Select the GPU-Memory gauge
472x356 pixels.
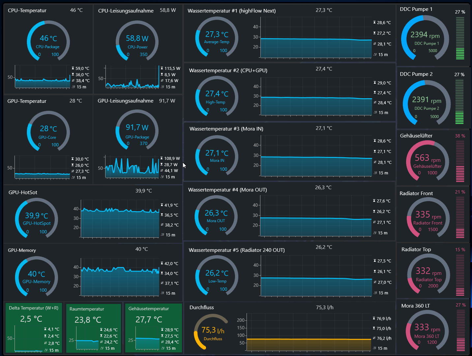click(36, 277)
